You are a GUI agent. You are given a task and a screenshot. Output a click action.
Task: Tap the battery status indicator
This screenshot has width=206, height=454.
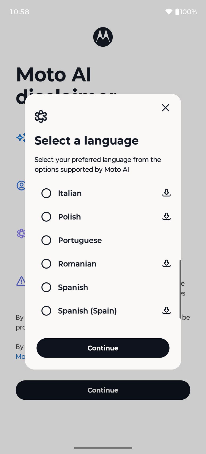186,12
